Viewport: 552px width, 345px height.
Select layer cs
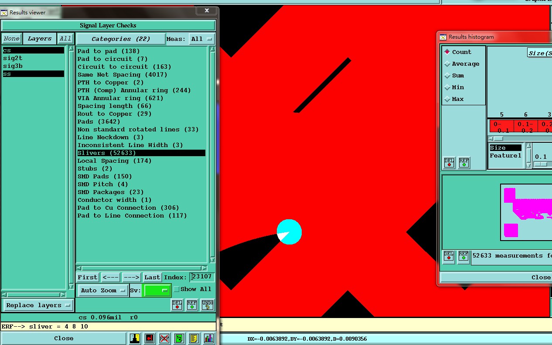[x=34, y=50]
